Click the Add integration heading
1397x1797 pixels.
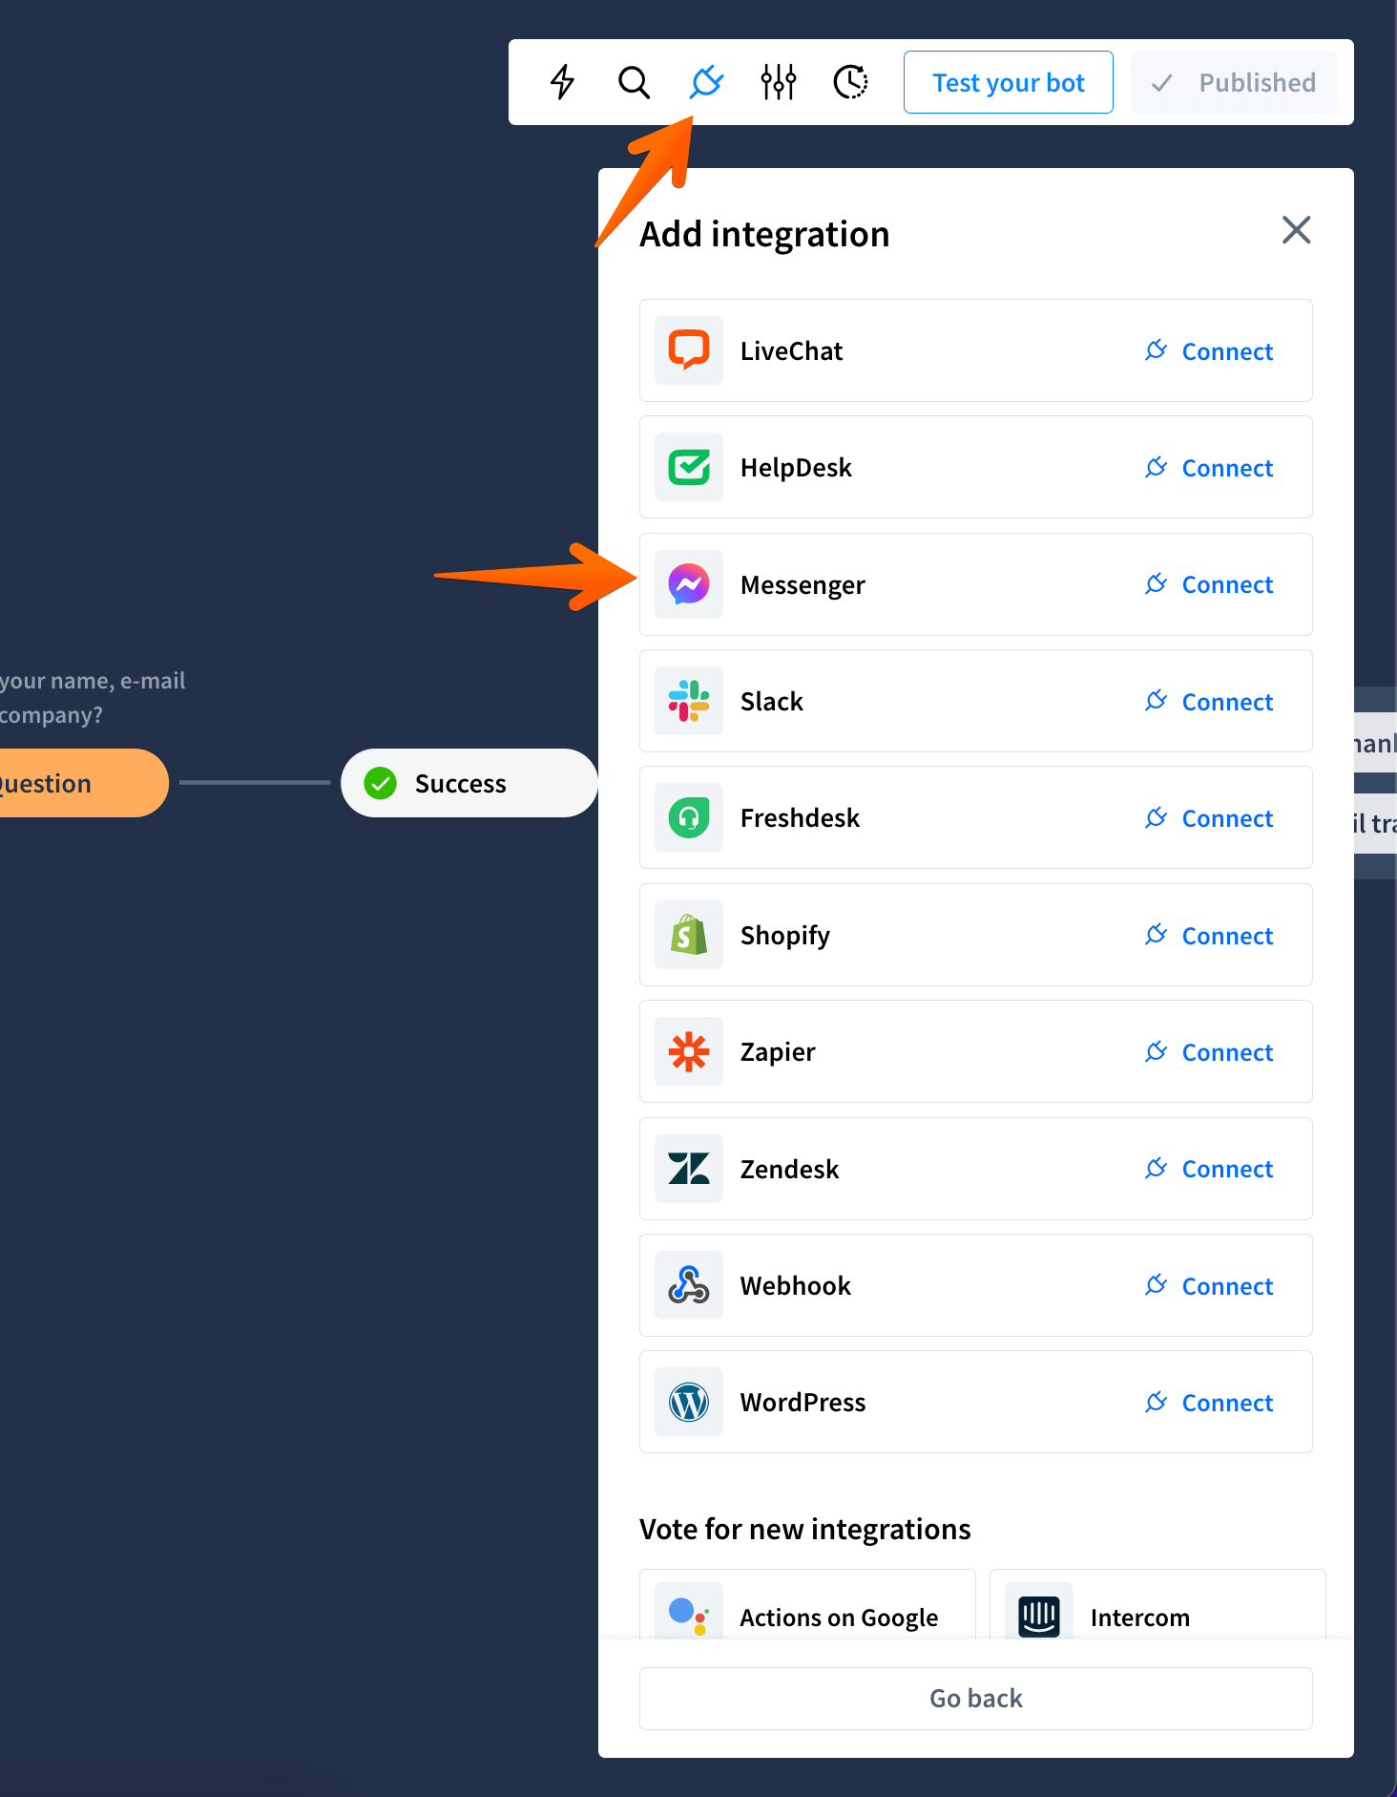pyautogui.click(x=764, y=234)
